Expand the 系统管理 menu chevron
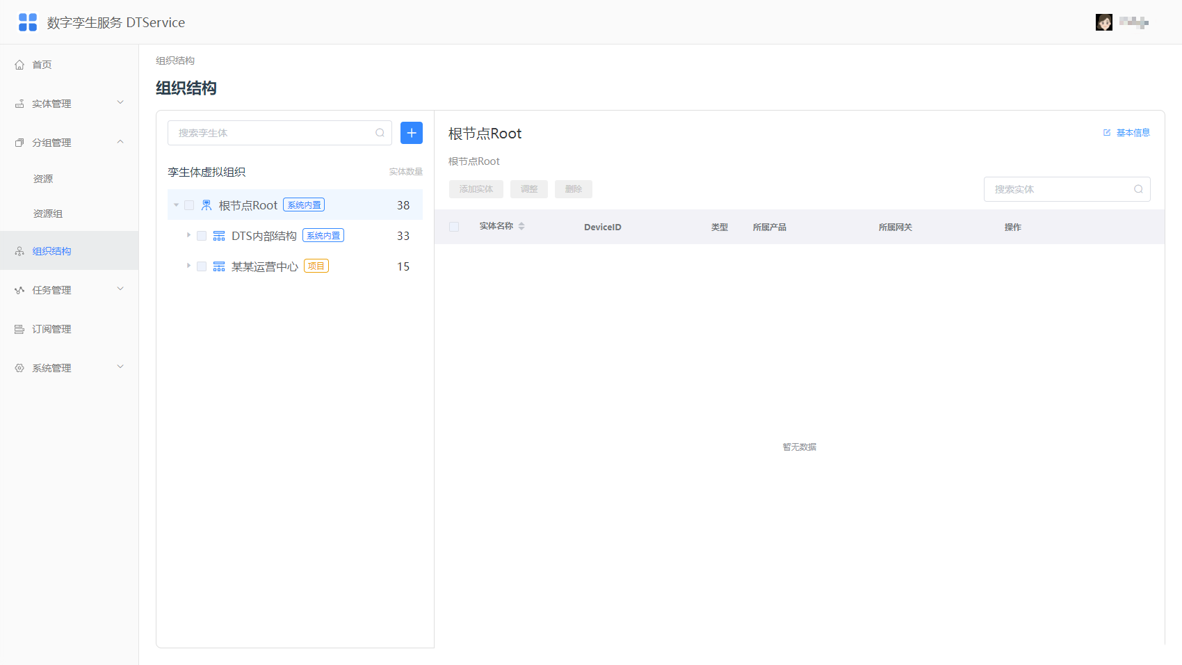The image size is (1182, 665). (x=120, y=367)
